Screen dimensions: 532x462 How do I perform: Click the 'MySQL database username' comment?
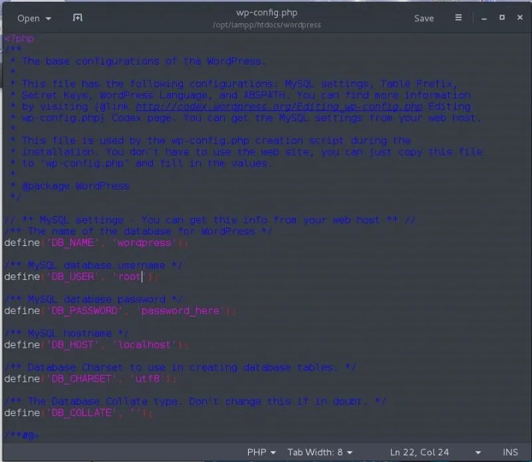click(x=94, y=265)
